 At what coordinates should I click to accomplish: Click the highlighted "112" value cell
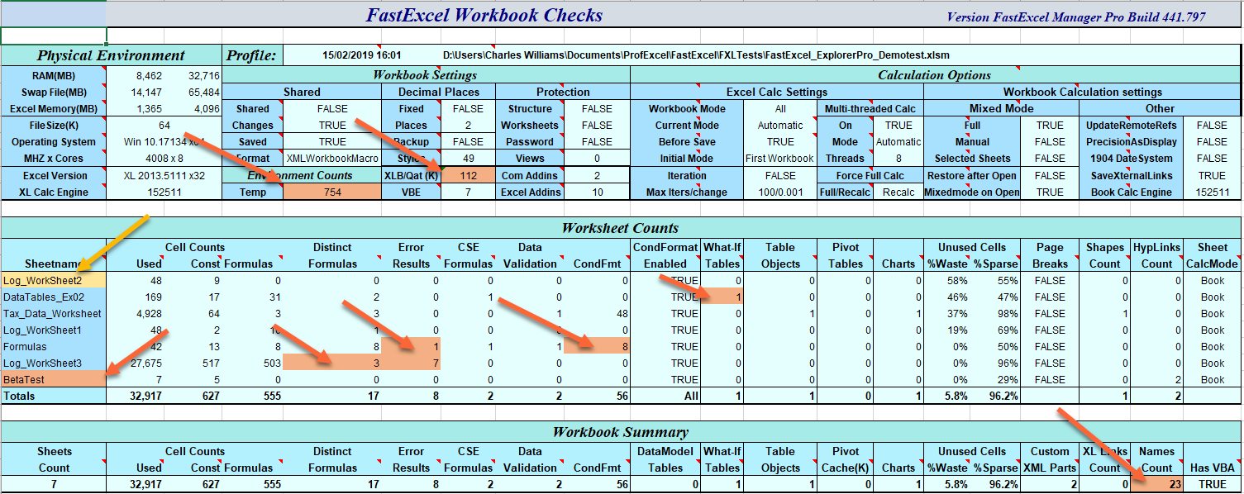(x=469, y=176)
